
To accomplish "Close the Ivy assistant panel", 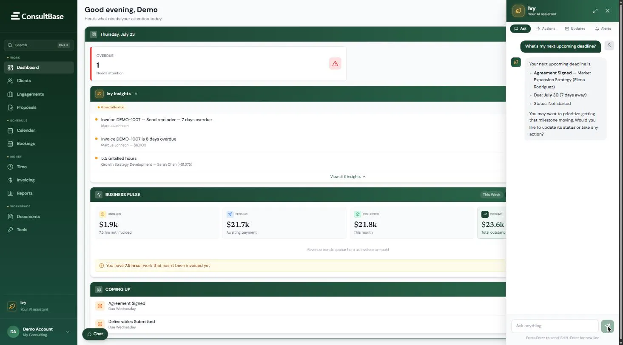I will (607, 11).
